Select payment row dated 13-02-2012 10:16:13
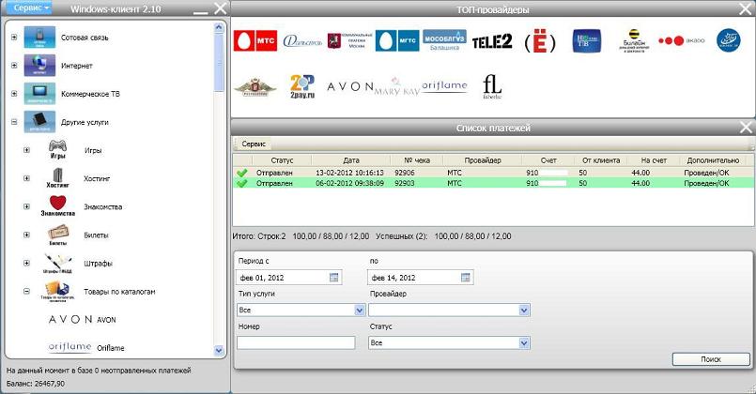 click(494, 173)
